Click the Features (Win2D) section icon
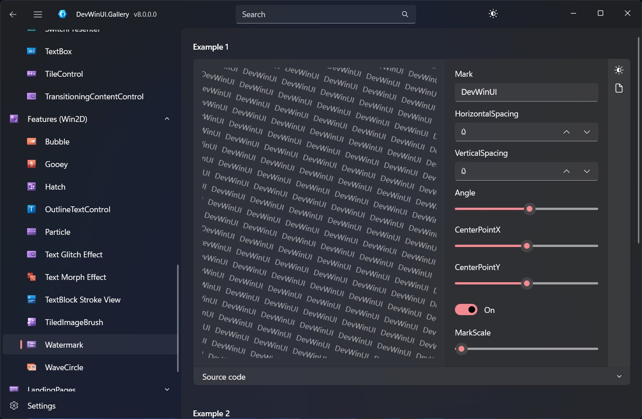 (14, 119)
